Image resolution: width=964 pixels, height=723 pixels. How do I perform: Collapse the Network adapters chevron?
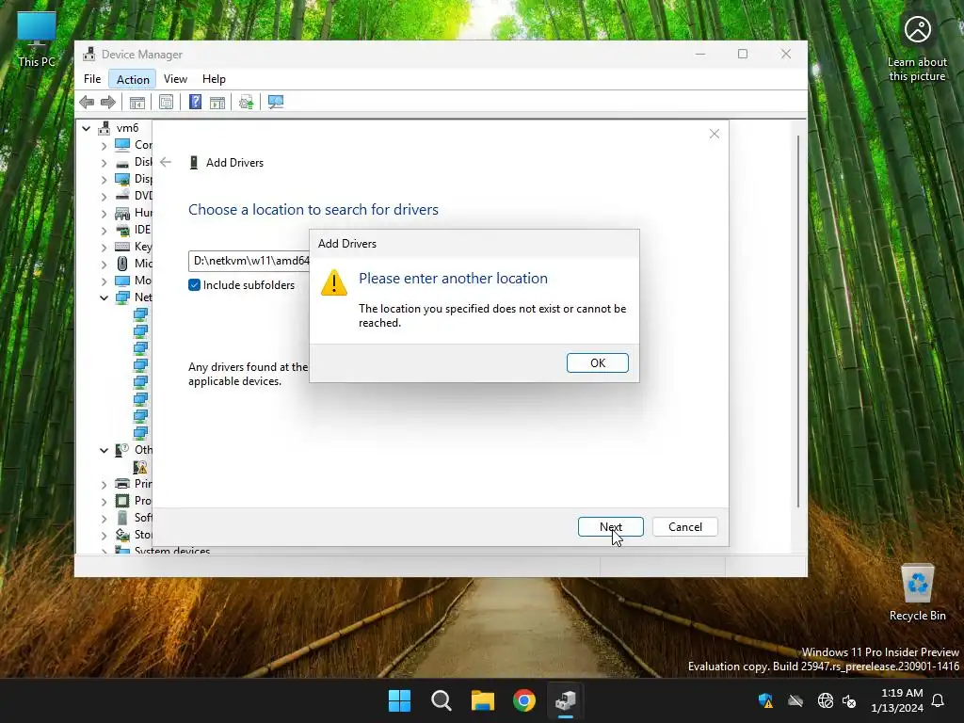104,297
